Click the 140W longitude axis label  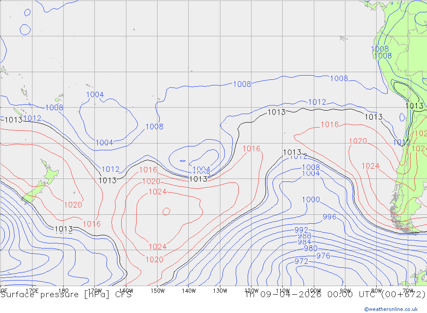[189, 291]
